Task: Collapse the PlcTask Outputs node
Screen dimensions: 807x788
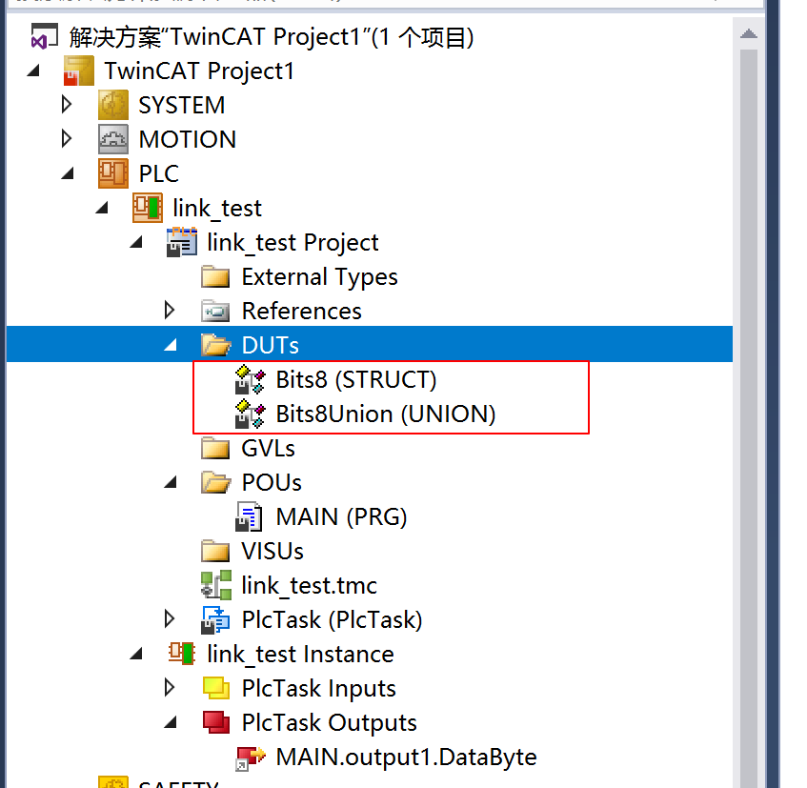Action: 171,722
